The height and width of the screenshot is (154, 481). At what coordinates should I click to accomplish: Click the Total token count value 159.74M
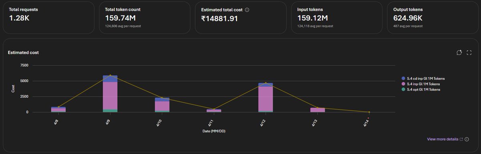click(120, 18)
